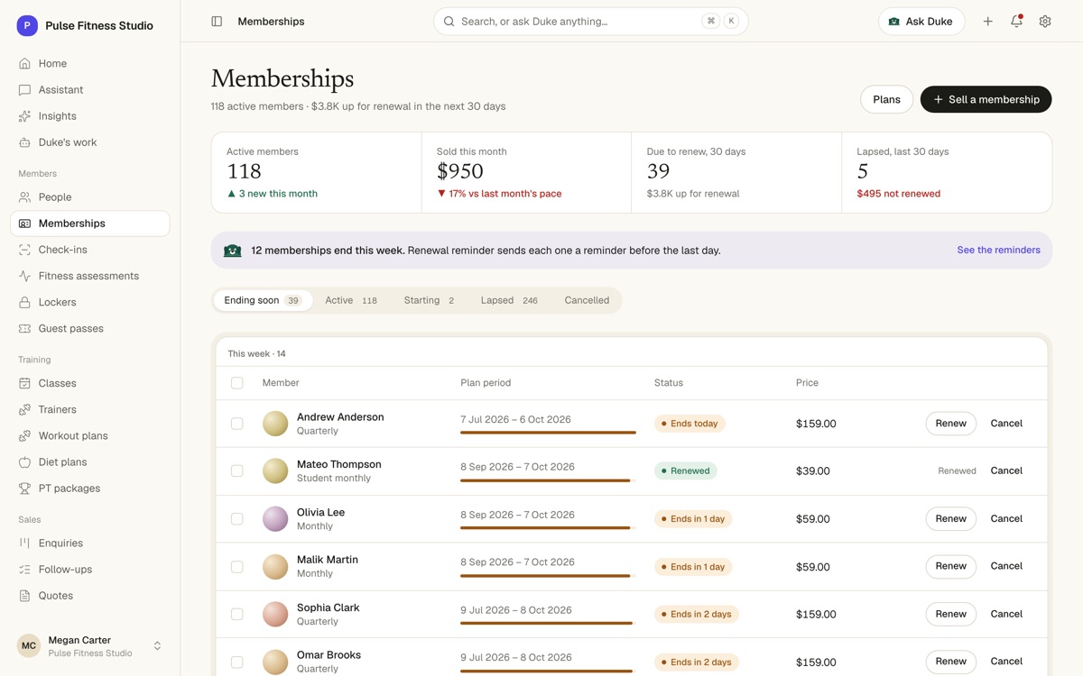Check the box for Olivia Lee
This screenshot has height=676, width=1083.
point(237,519)
